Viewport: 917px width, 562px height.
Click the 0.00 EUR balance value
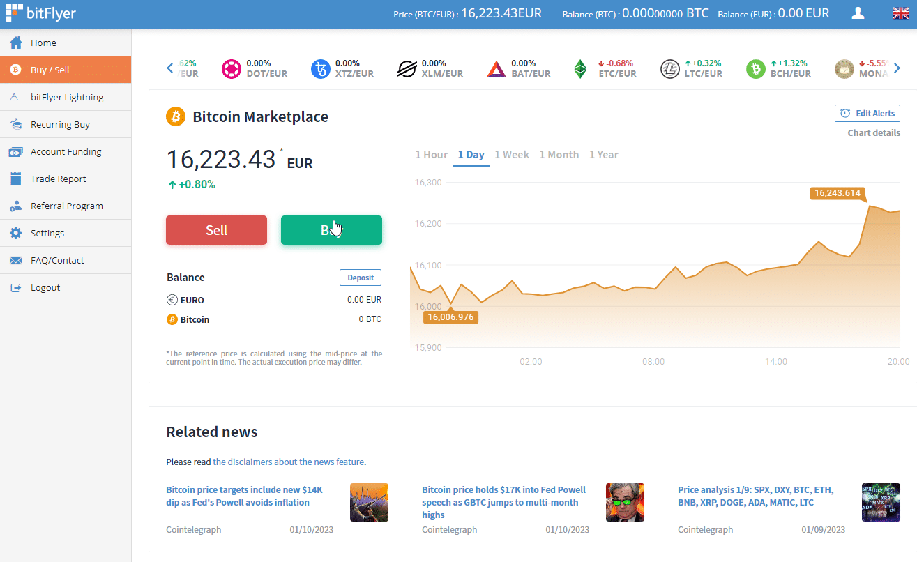click(x=364, y=300)
